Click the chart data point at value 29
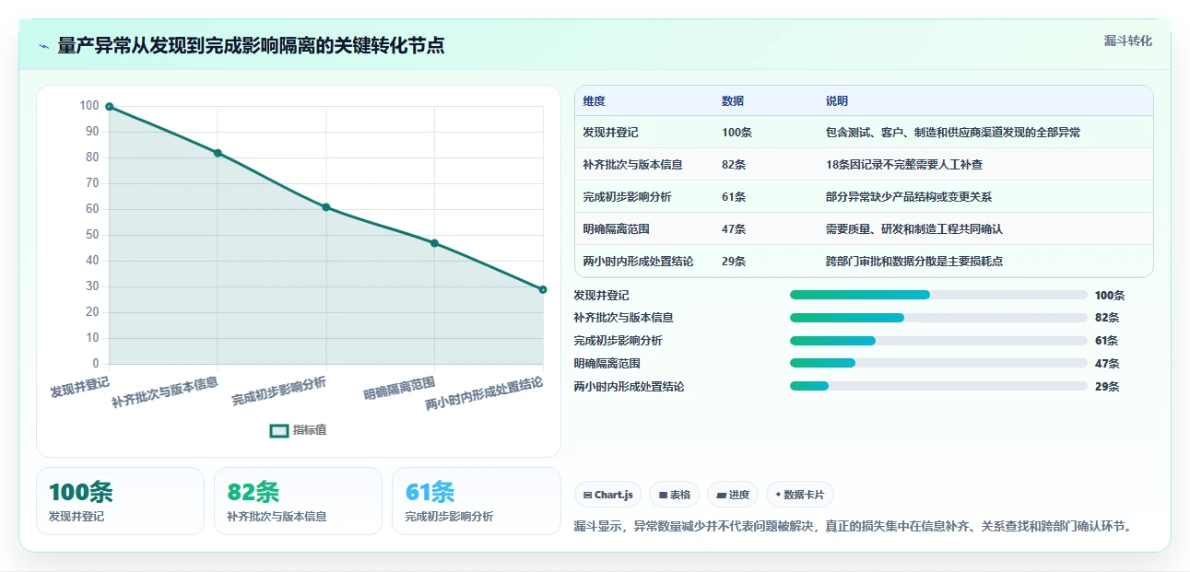The image size is (1190, 572). coord(543,289)
